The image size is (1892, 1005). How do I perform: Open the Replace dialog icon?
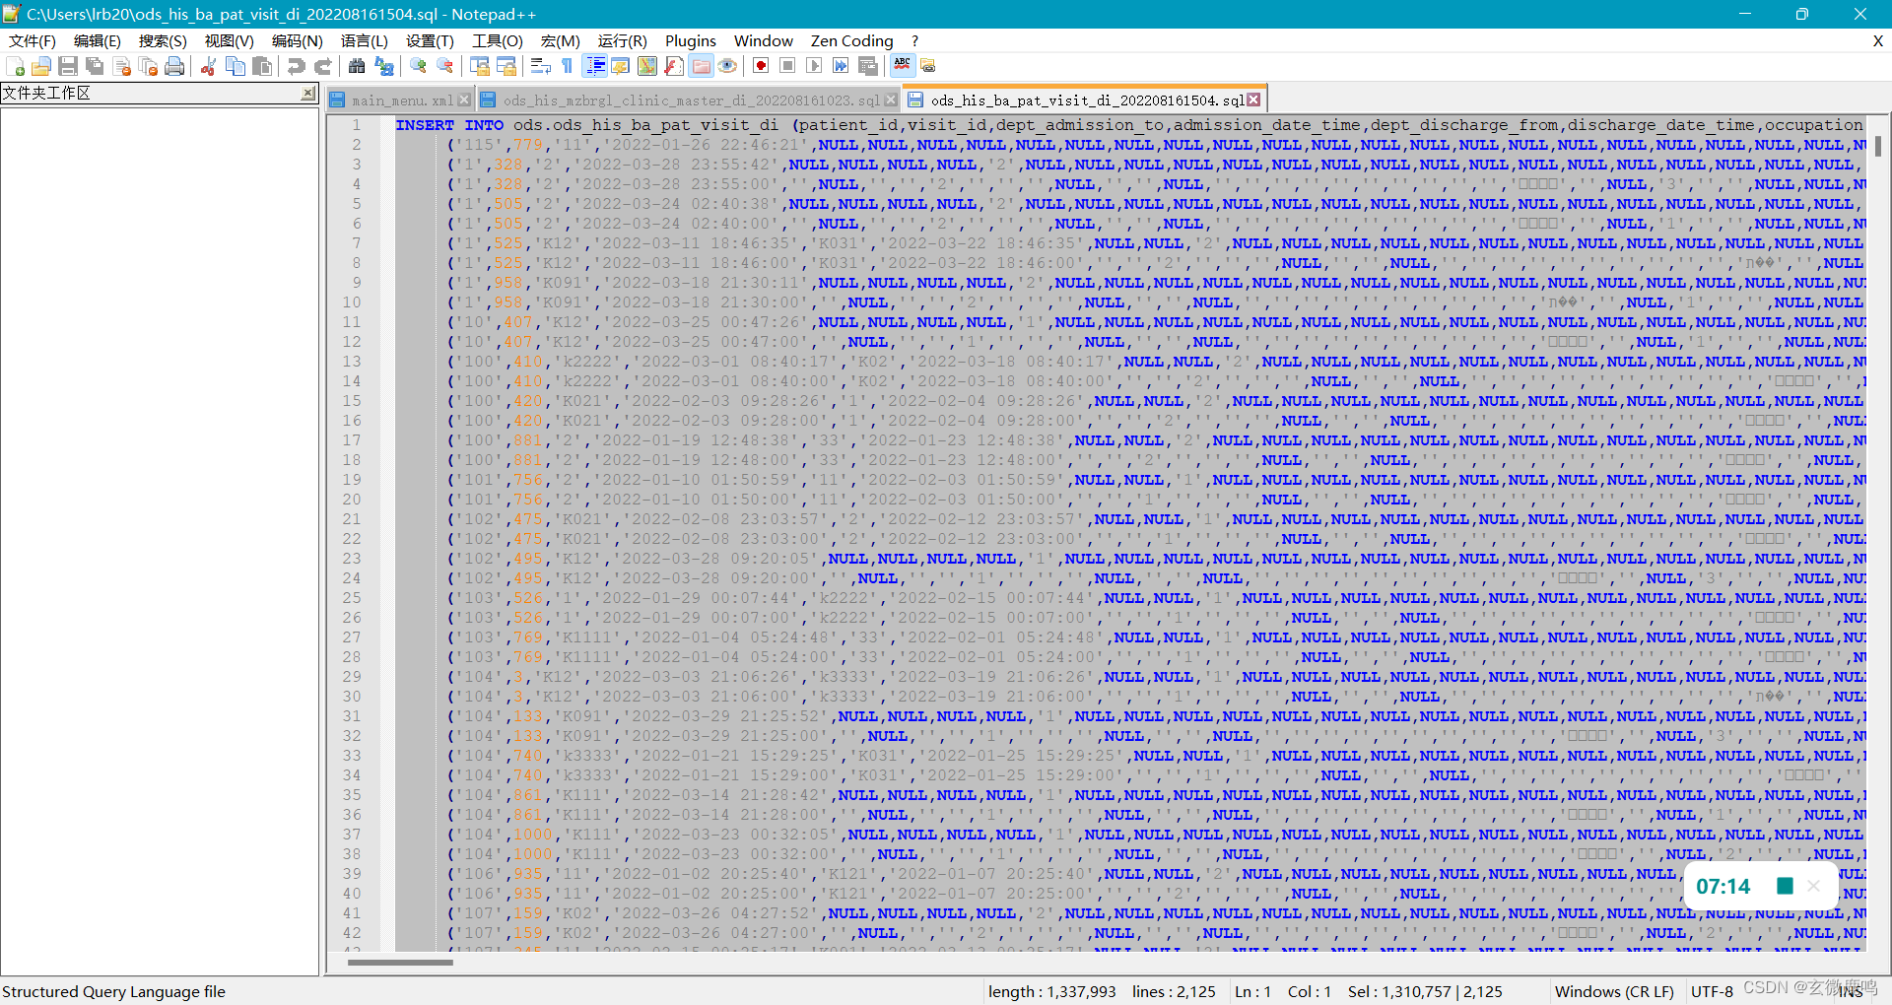click(383, 66)
